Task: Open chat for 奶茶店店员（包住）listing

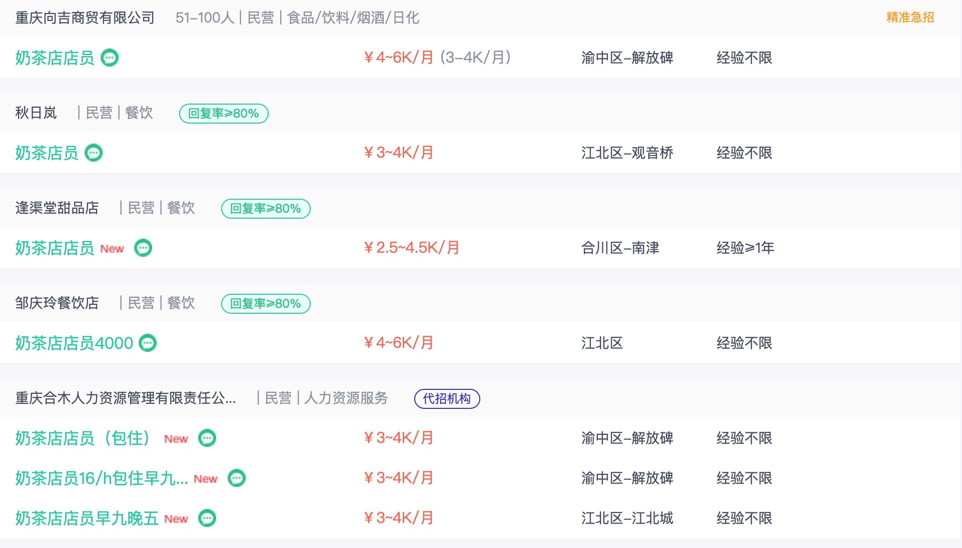Action: (x=207, y=438)
